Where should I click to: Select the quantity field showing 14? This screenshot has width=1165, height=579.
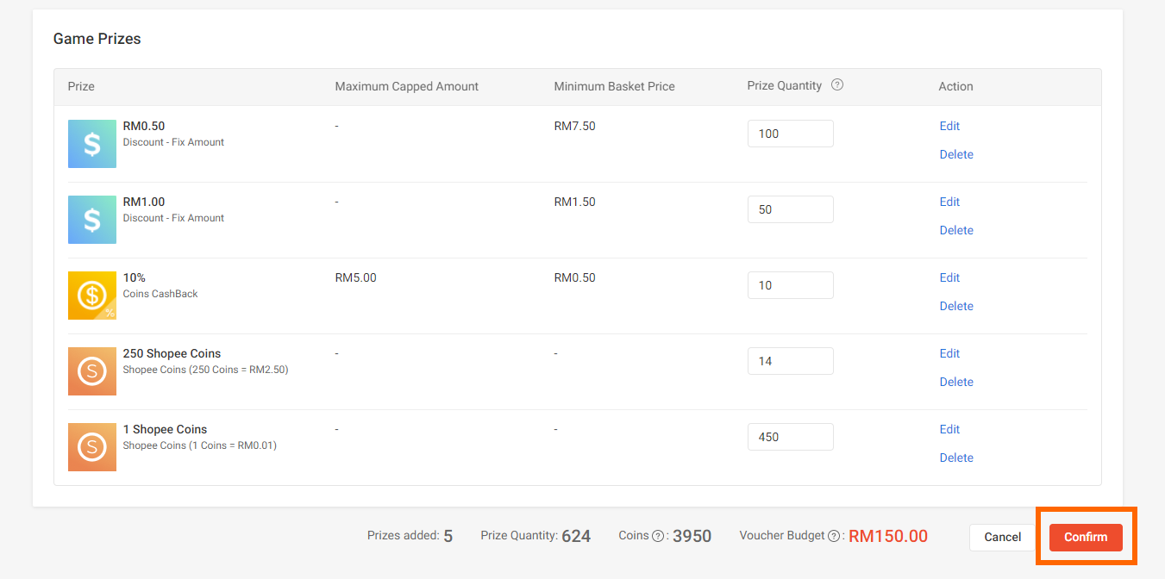(x=790, y=361)
